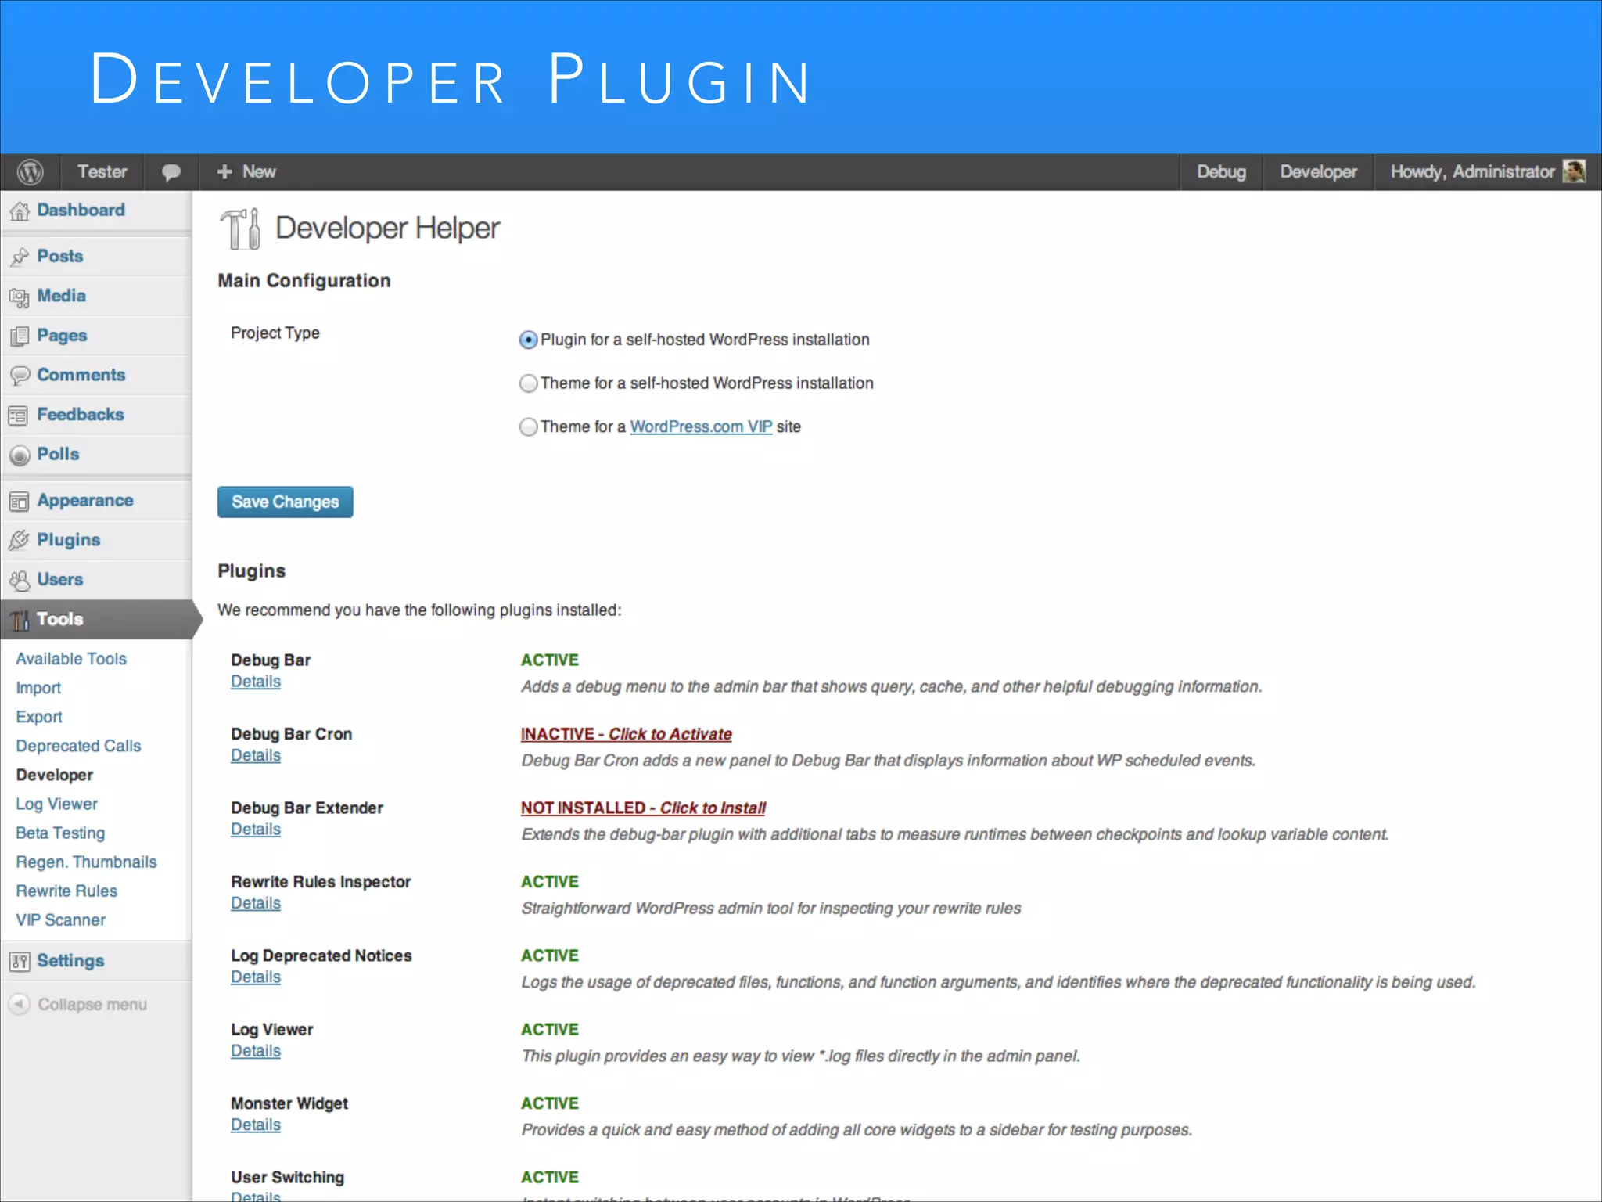The width and height of the screenshot is (1602, 1202).
Task: Click INACTIVE - Click to Activate link
Action: pyautogui.click(x=627, y=734)
